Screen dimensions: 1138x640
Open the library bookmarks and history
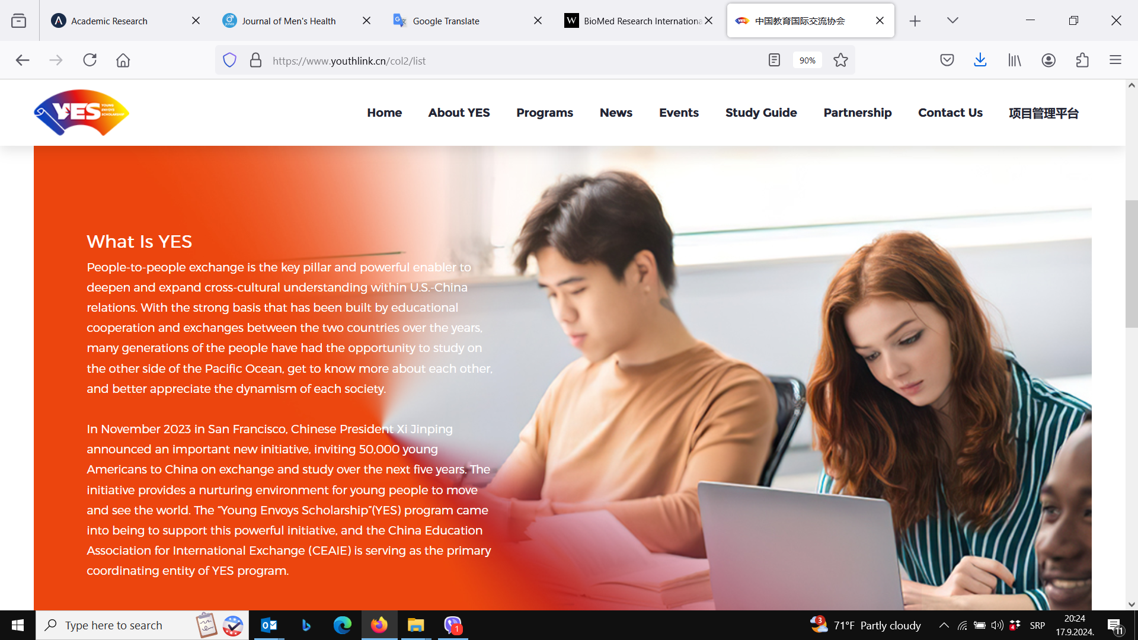click(1015, 60)
